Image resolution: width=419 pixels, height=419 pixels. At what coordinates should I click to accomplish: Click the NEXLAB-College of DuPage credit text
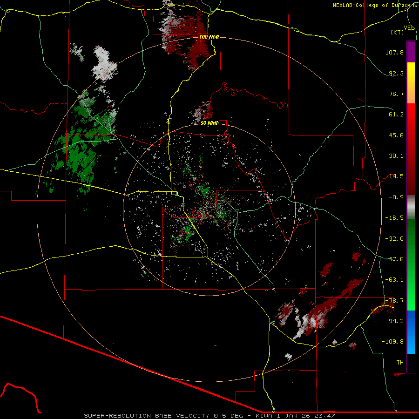(x=375, y=5)
